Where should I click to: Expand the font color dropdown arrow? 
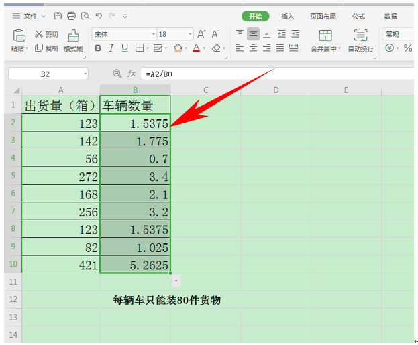pyautogui.click(x=204, y=48)
